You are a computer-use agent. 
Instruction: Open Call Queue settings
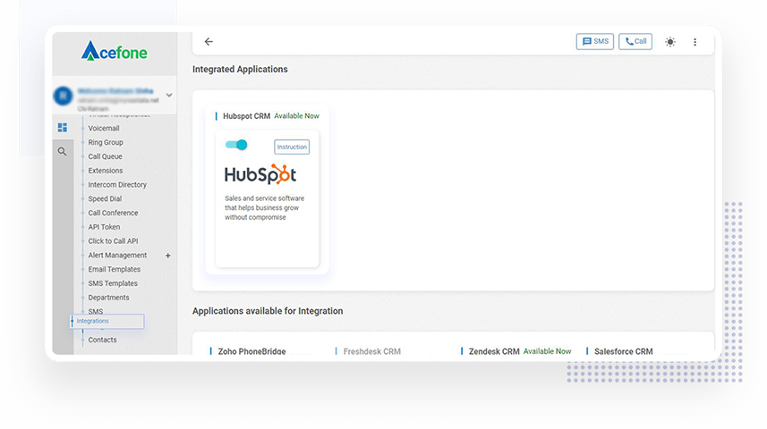(106, 156)
